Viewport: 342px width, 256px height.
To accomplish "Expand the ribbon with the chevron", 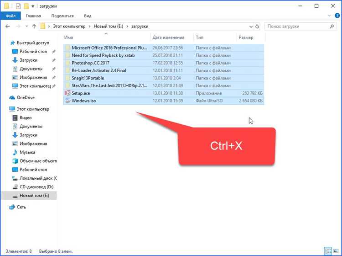I will (x=329, y=16).
